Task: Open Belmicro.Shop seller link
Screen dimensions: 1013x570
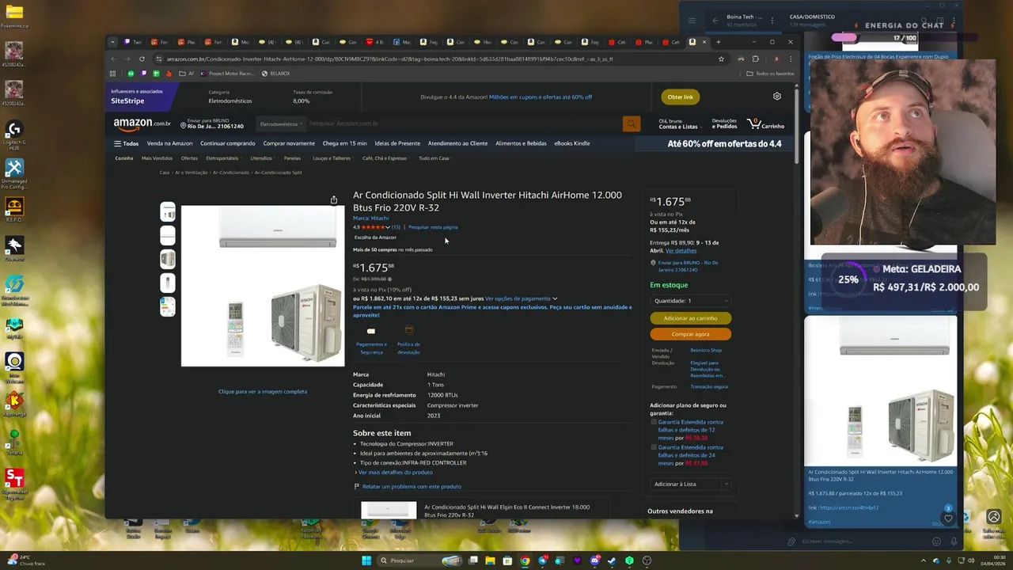Action: (706, 350)
